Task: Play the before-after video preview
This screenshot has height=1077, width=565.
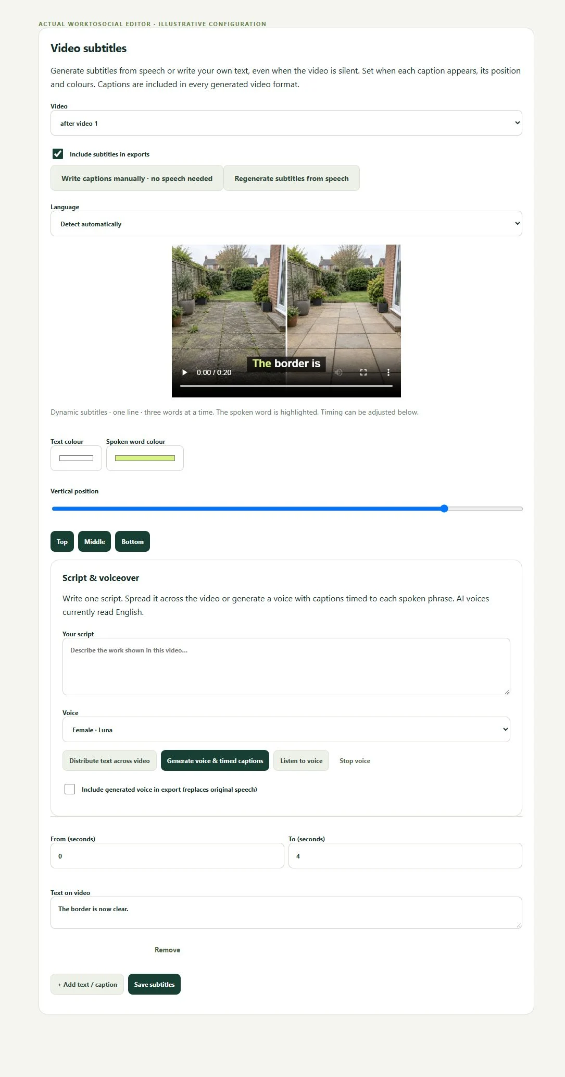Action: click(x=184, y=372)
